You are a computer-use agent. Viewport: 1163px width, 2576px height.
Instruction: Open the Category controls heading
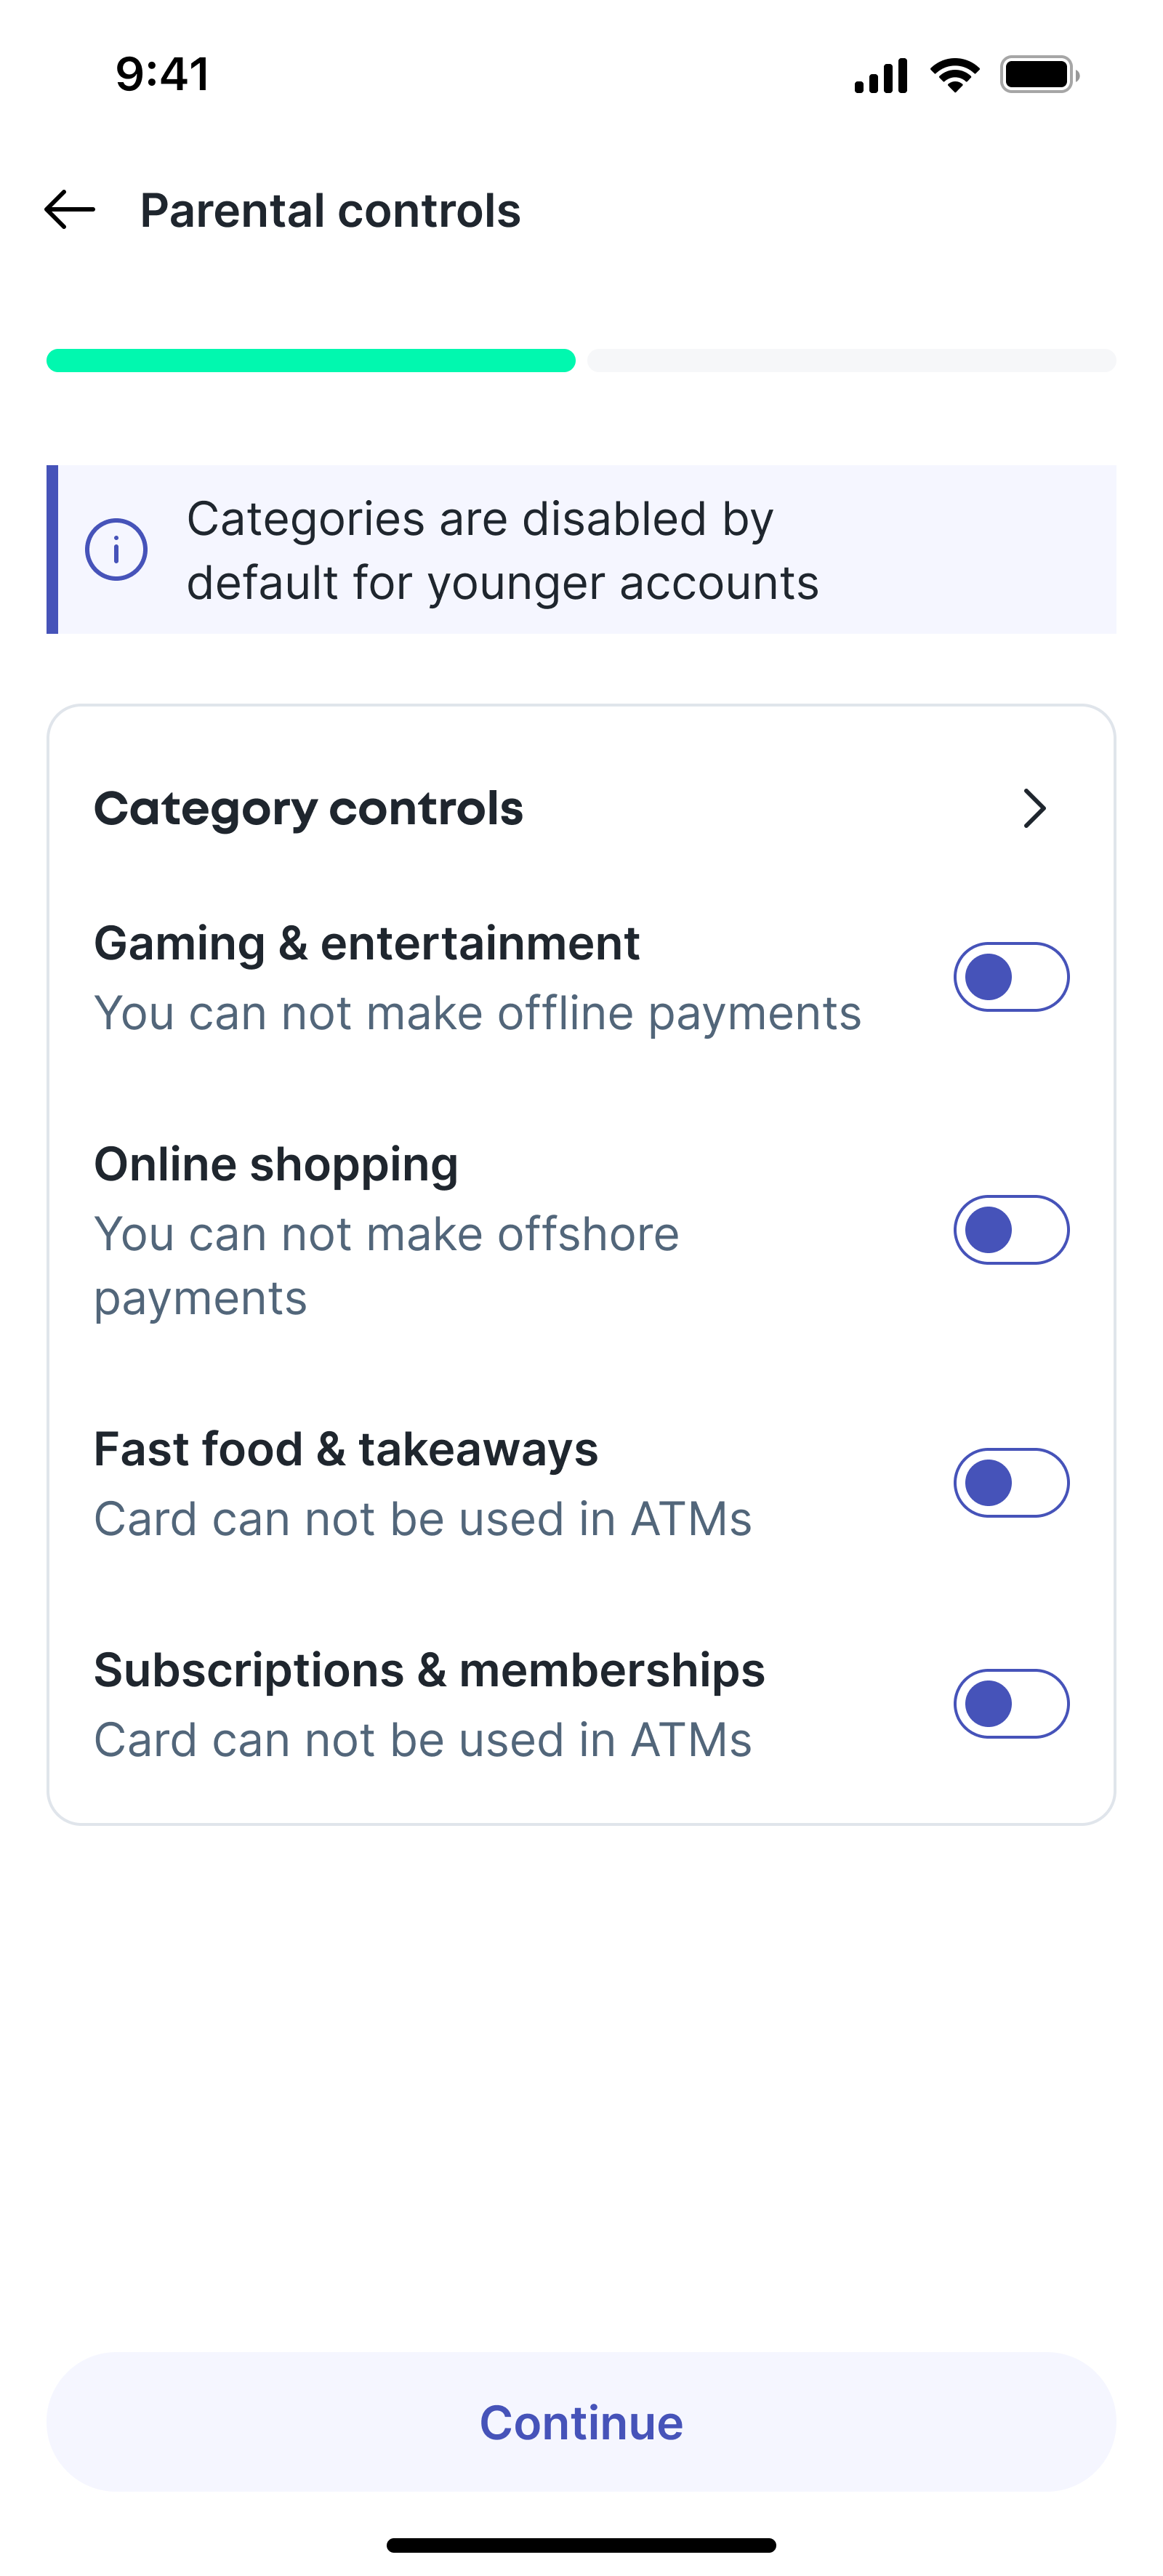click(x=308, y=808)
